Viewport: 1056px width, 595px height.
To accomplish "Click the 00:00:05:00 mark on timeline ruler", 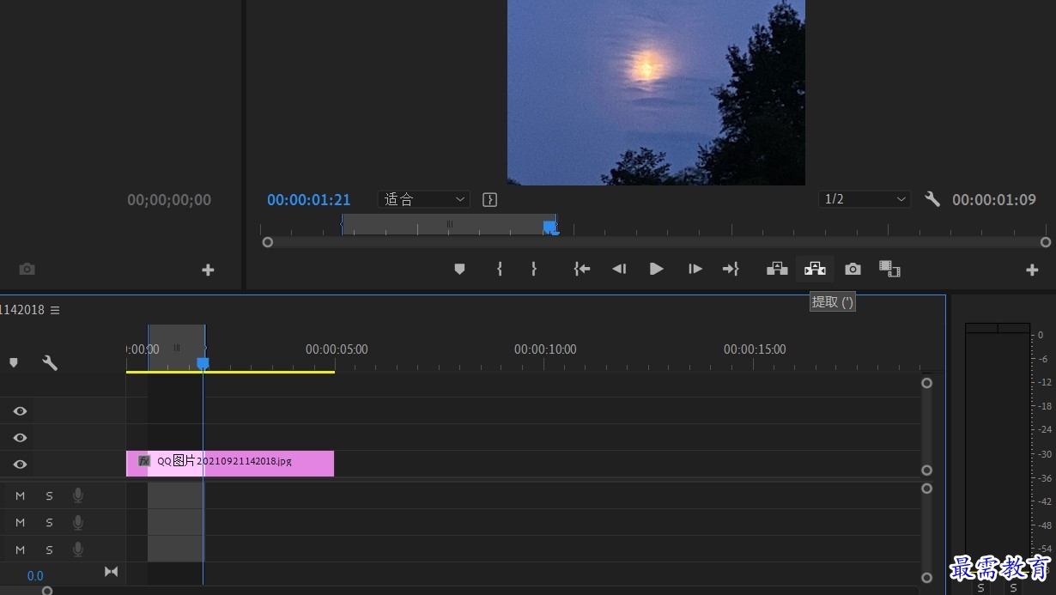I will (x=337, y=349).
